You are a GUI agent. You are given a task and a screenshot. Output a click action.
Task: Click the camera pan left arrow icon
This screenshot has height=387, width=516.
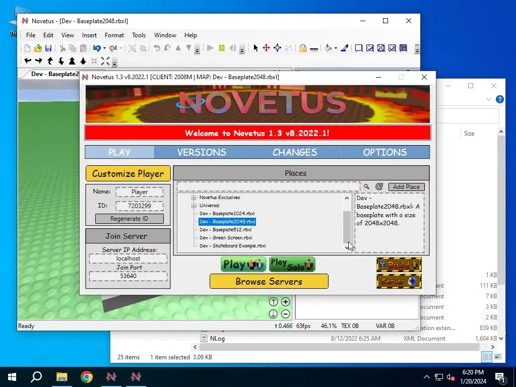click(x=28, y=61)
